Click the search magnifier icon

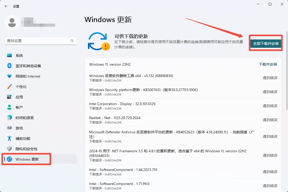coord(72,41)
